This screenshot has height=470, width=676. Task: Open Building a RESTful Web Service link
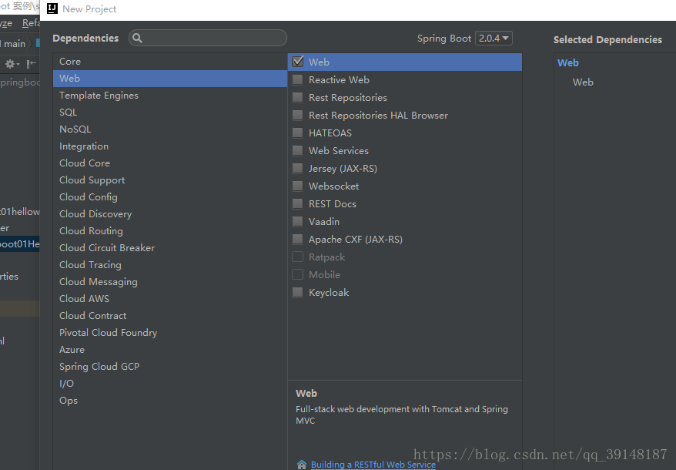pyautogui.click(x=373, y=465)
